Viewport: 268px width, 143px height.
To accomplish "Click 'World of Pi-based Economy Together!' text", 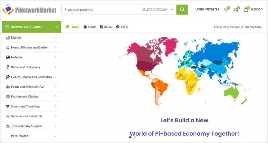I will (x=184, y=133).
